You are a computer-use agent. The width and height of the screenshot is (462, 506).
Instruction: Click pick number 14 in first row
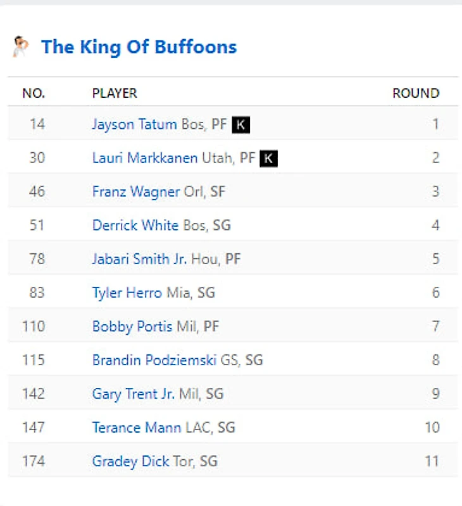pos(37,124)
